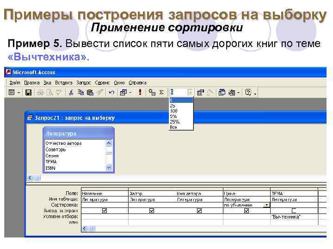Open the Query Type dropdown arrow

130,93
